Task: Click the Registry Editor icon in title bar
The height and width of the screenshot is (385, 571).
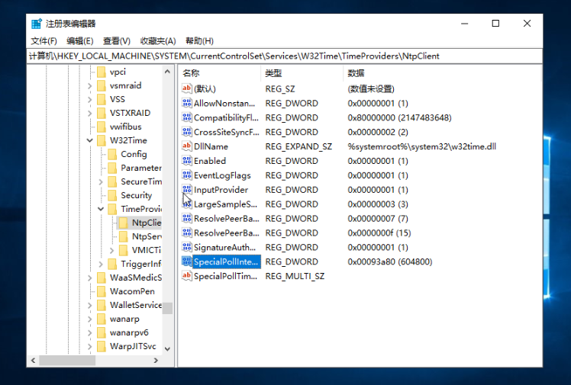Action: pos(37,24)
